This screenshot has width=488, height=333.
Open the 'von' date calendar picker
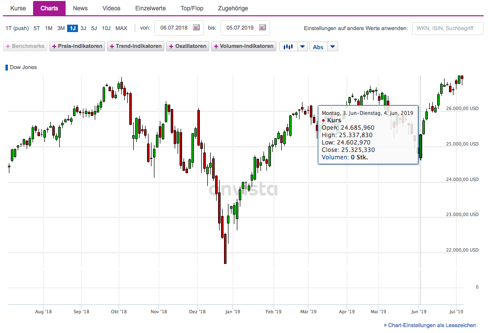click(196, 28)
